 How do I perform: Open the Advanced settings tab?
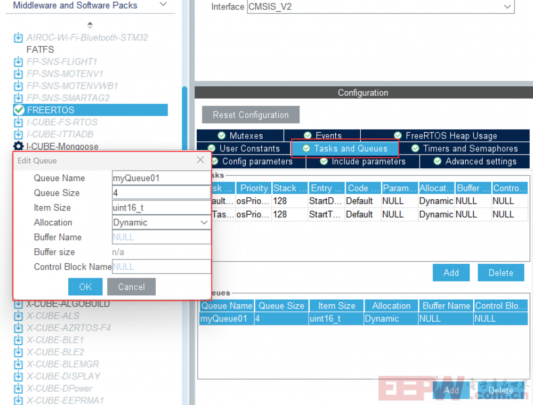click(x=475, y=161)
